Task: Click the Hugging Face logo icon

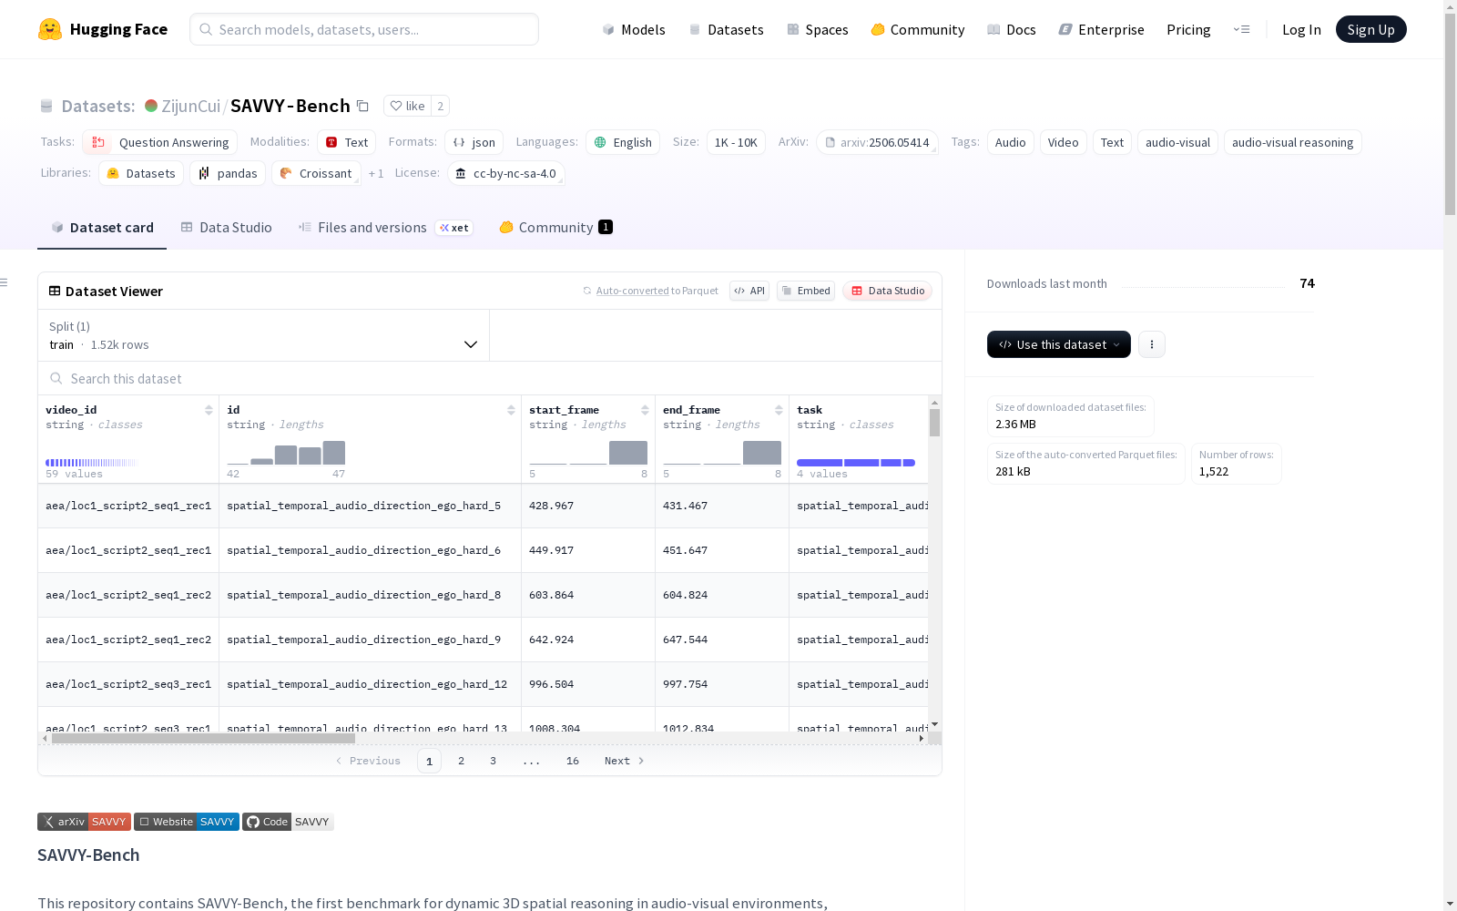Action: [50, 29]
